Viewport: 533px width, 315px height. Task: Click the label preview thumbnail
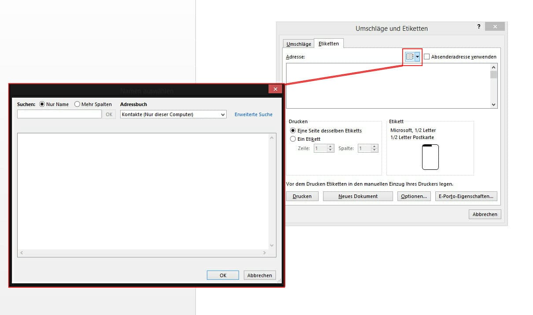430,157
